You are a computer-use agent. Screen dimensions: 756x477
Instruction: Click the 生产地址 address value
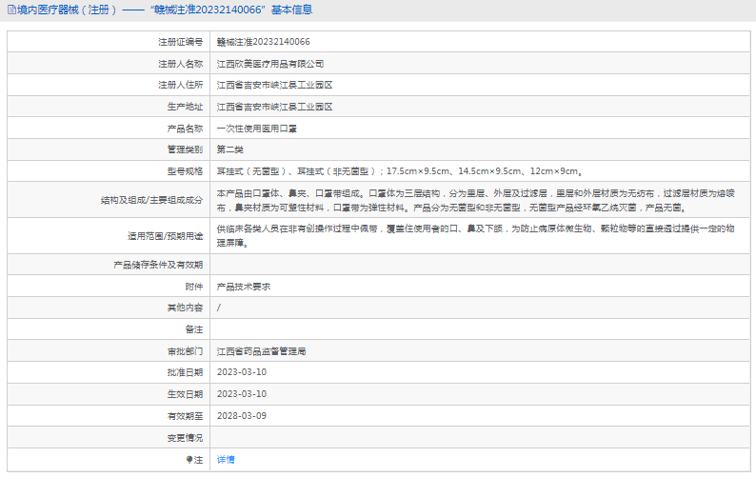(x=274, y=107)
